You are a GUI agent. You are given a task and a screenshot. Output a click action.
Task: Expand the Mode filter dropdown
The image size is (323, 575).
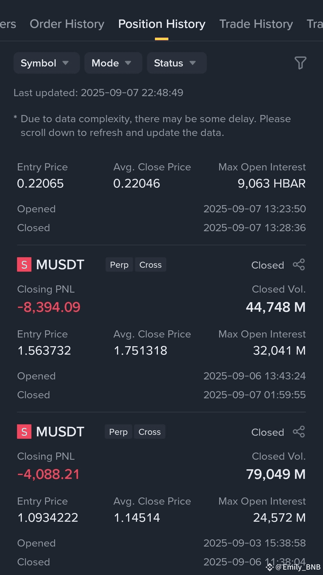113,63
